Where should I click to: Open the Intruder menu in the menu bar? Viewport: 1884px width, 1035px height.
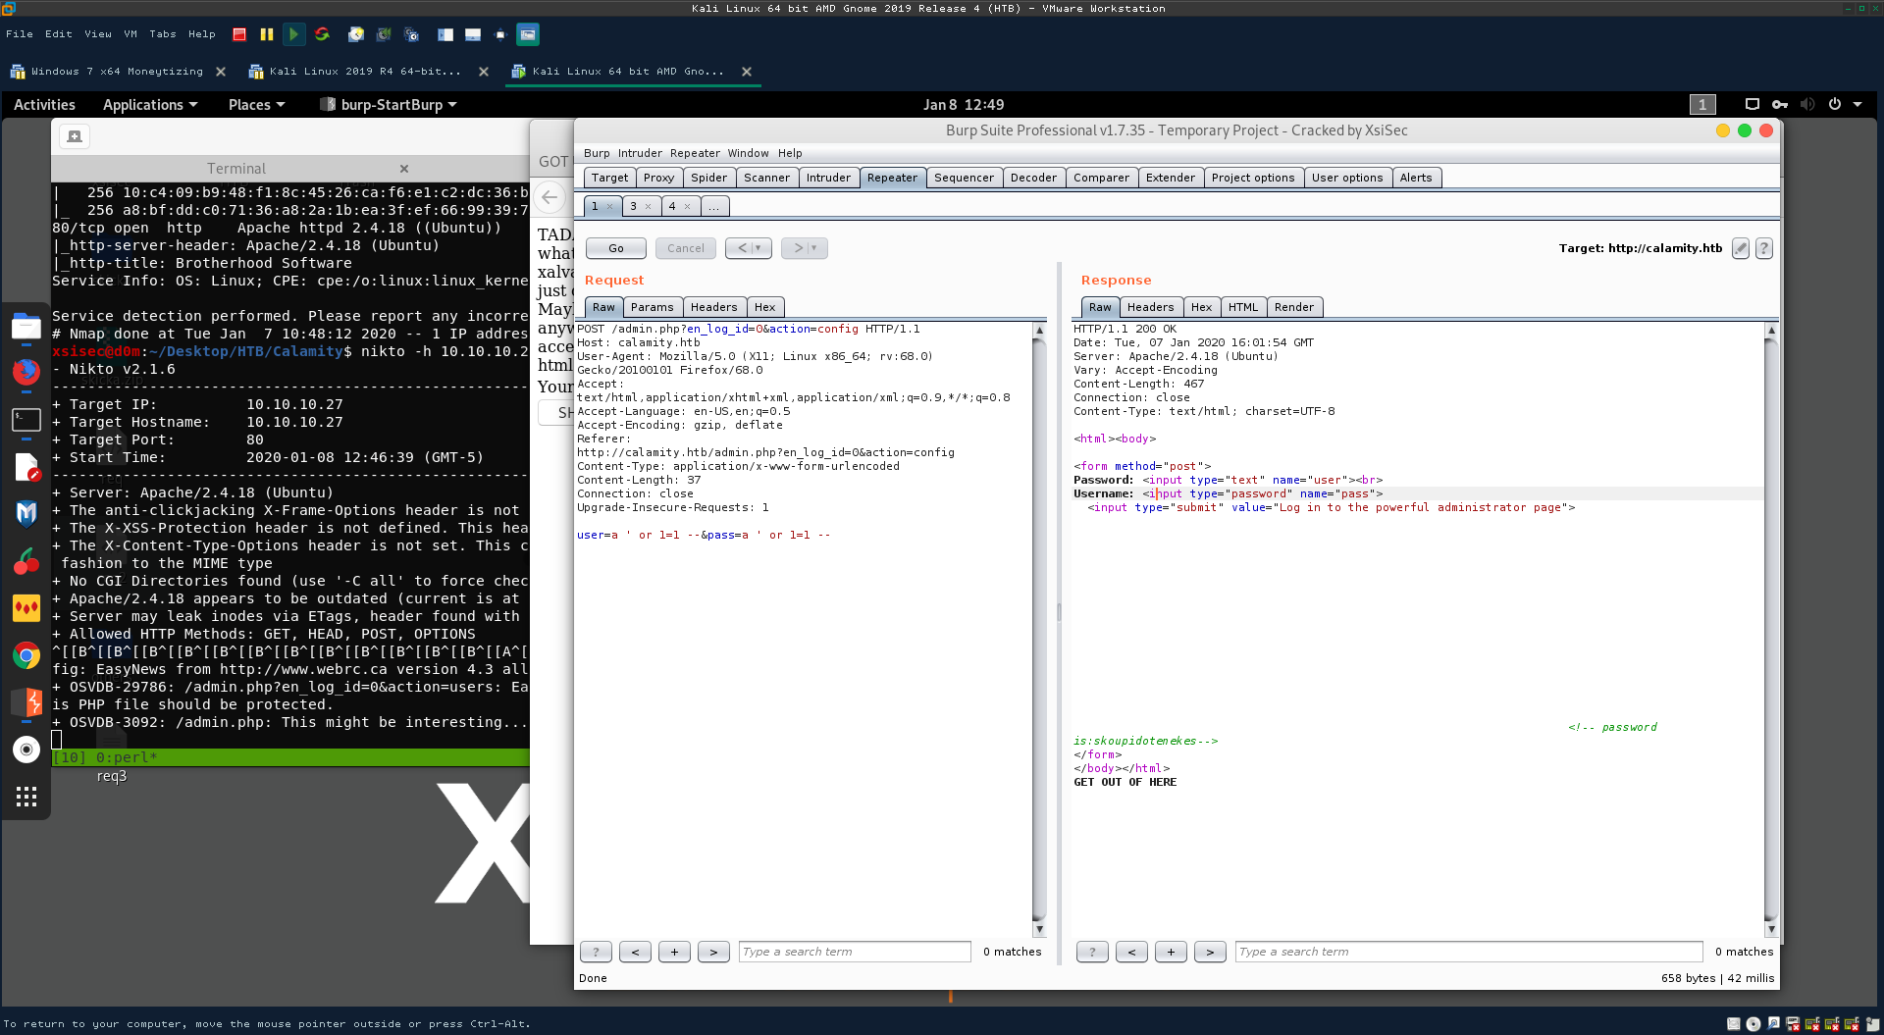coord(640,153)
